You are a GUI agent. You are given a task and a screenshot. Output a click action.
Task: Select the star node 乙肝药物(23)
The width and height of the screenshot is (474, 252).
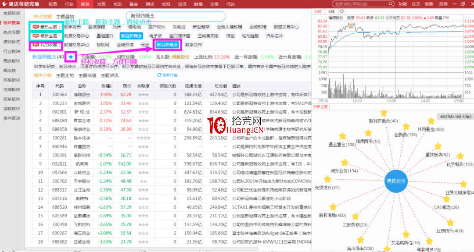click(355, 217)
